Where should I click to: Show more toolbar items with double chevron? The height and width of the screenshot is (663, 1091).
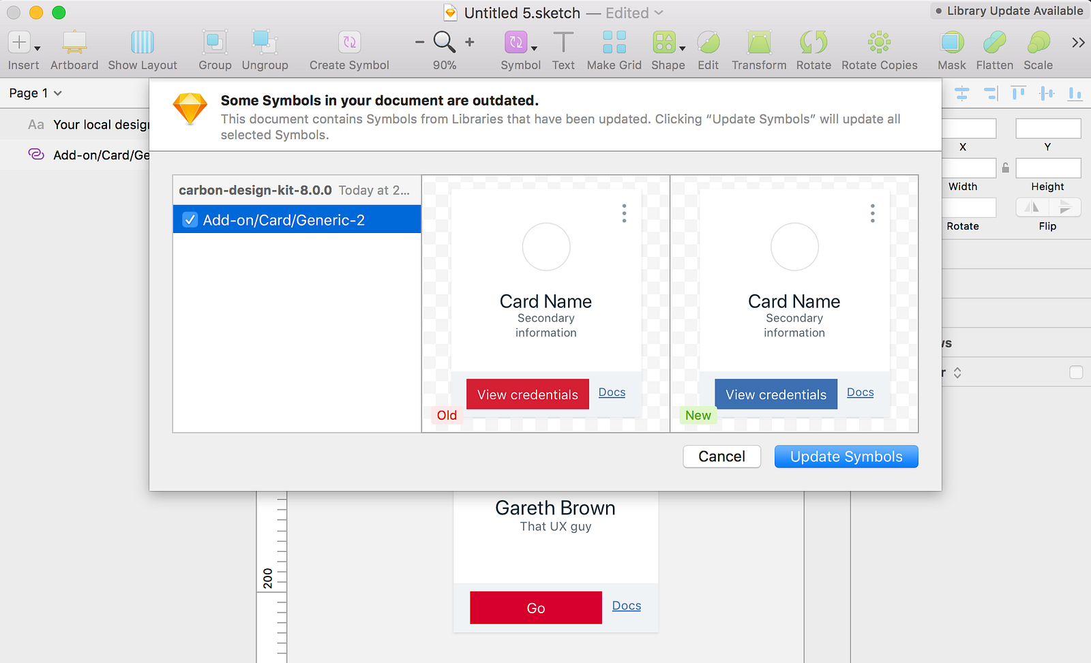(1078, 43)
